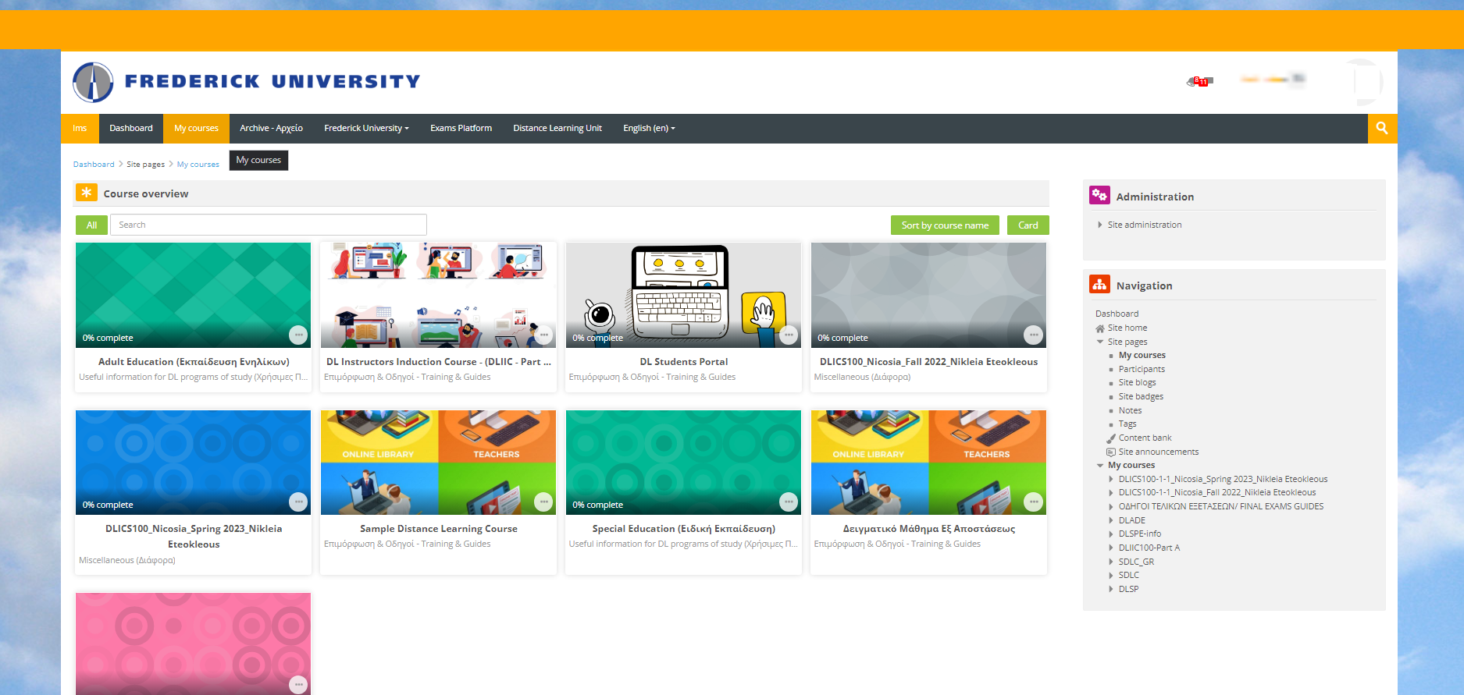Open Adult Education (Εκπαίδευση Ενηλίκων) course link
This screenshot has height=695, width=1464.
(194, 362)
